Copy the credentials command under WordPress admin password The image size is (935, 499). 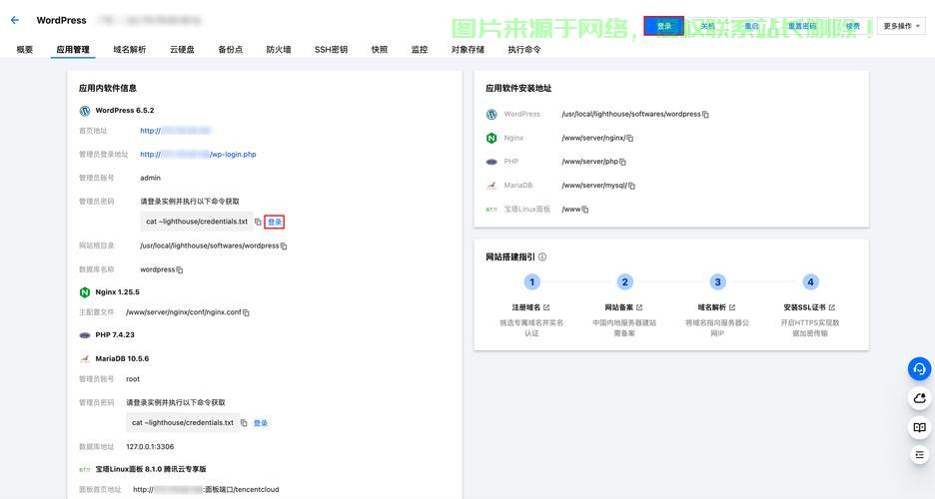pos(258,222)
